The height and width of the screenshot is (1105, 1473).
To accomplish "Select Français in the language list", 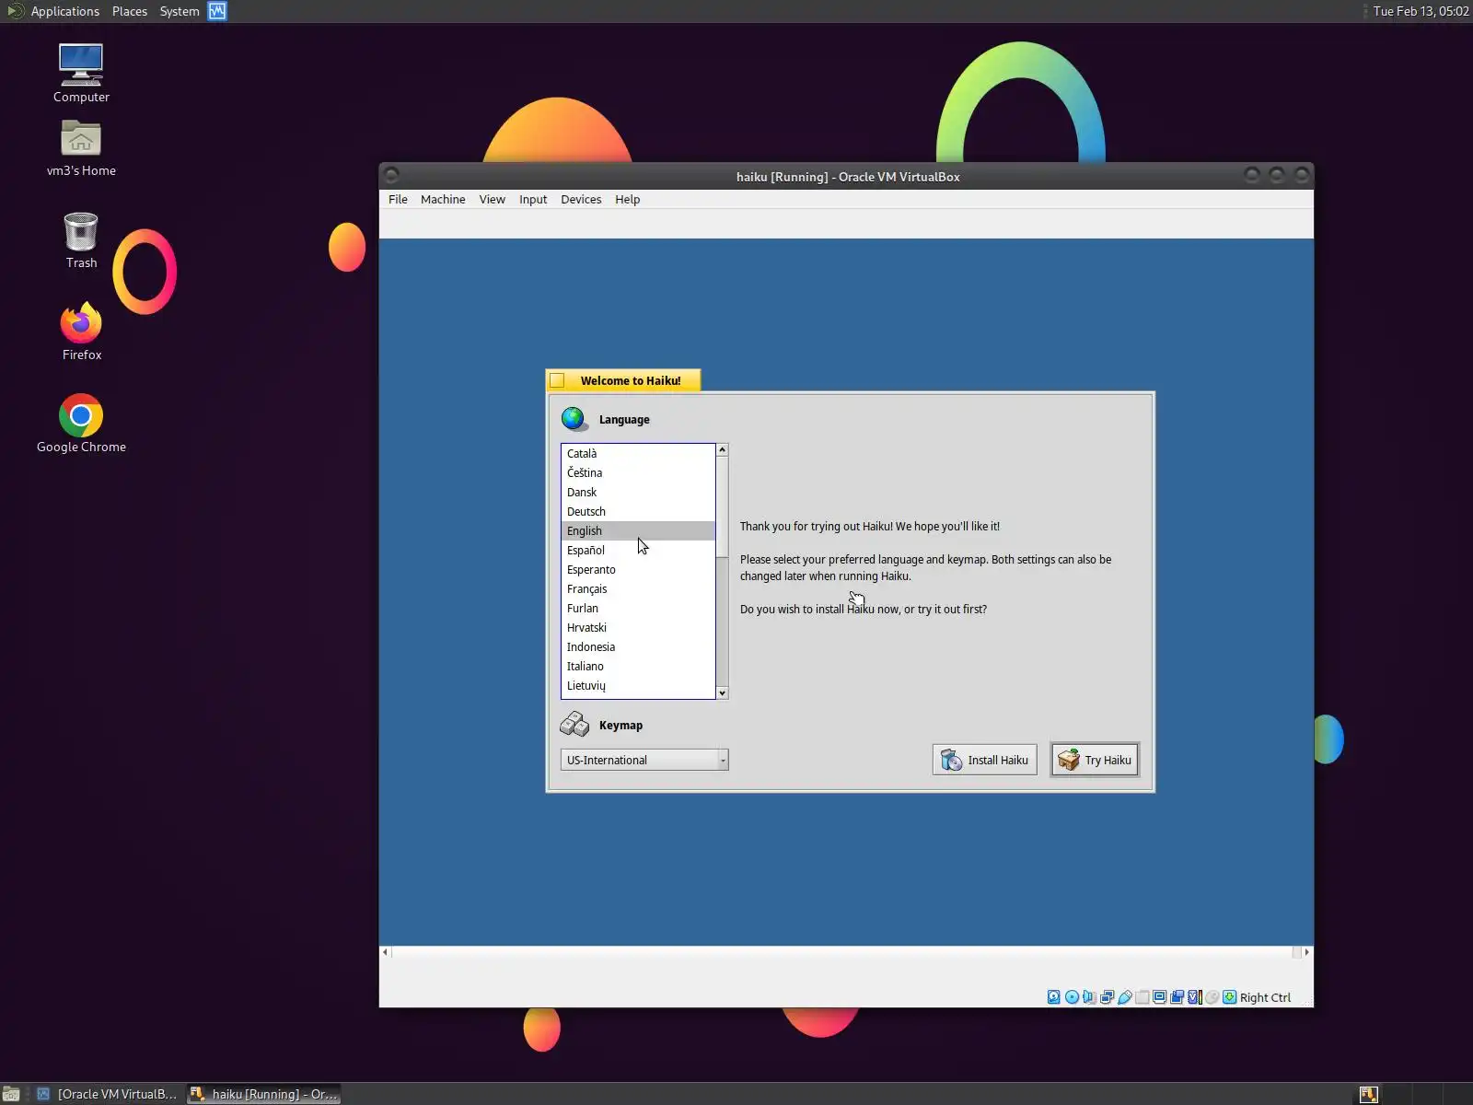I will [638, 588].
